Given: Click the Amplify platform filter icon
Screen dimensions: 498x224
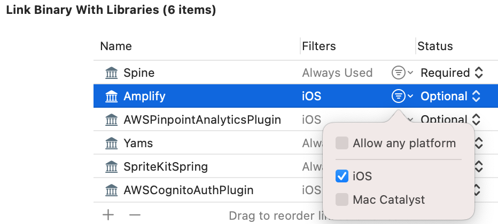Looking at the screenshot, I should click(398, 97).
